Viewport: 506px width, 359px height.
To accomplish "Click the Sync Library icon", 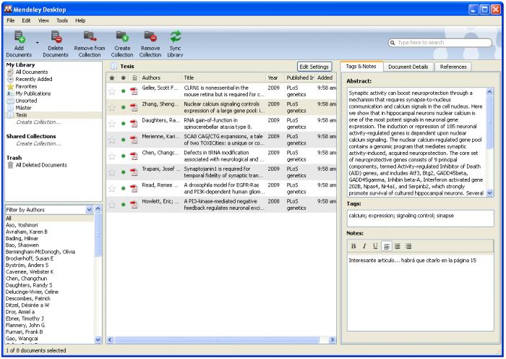I will tap(176, 37).
